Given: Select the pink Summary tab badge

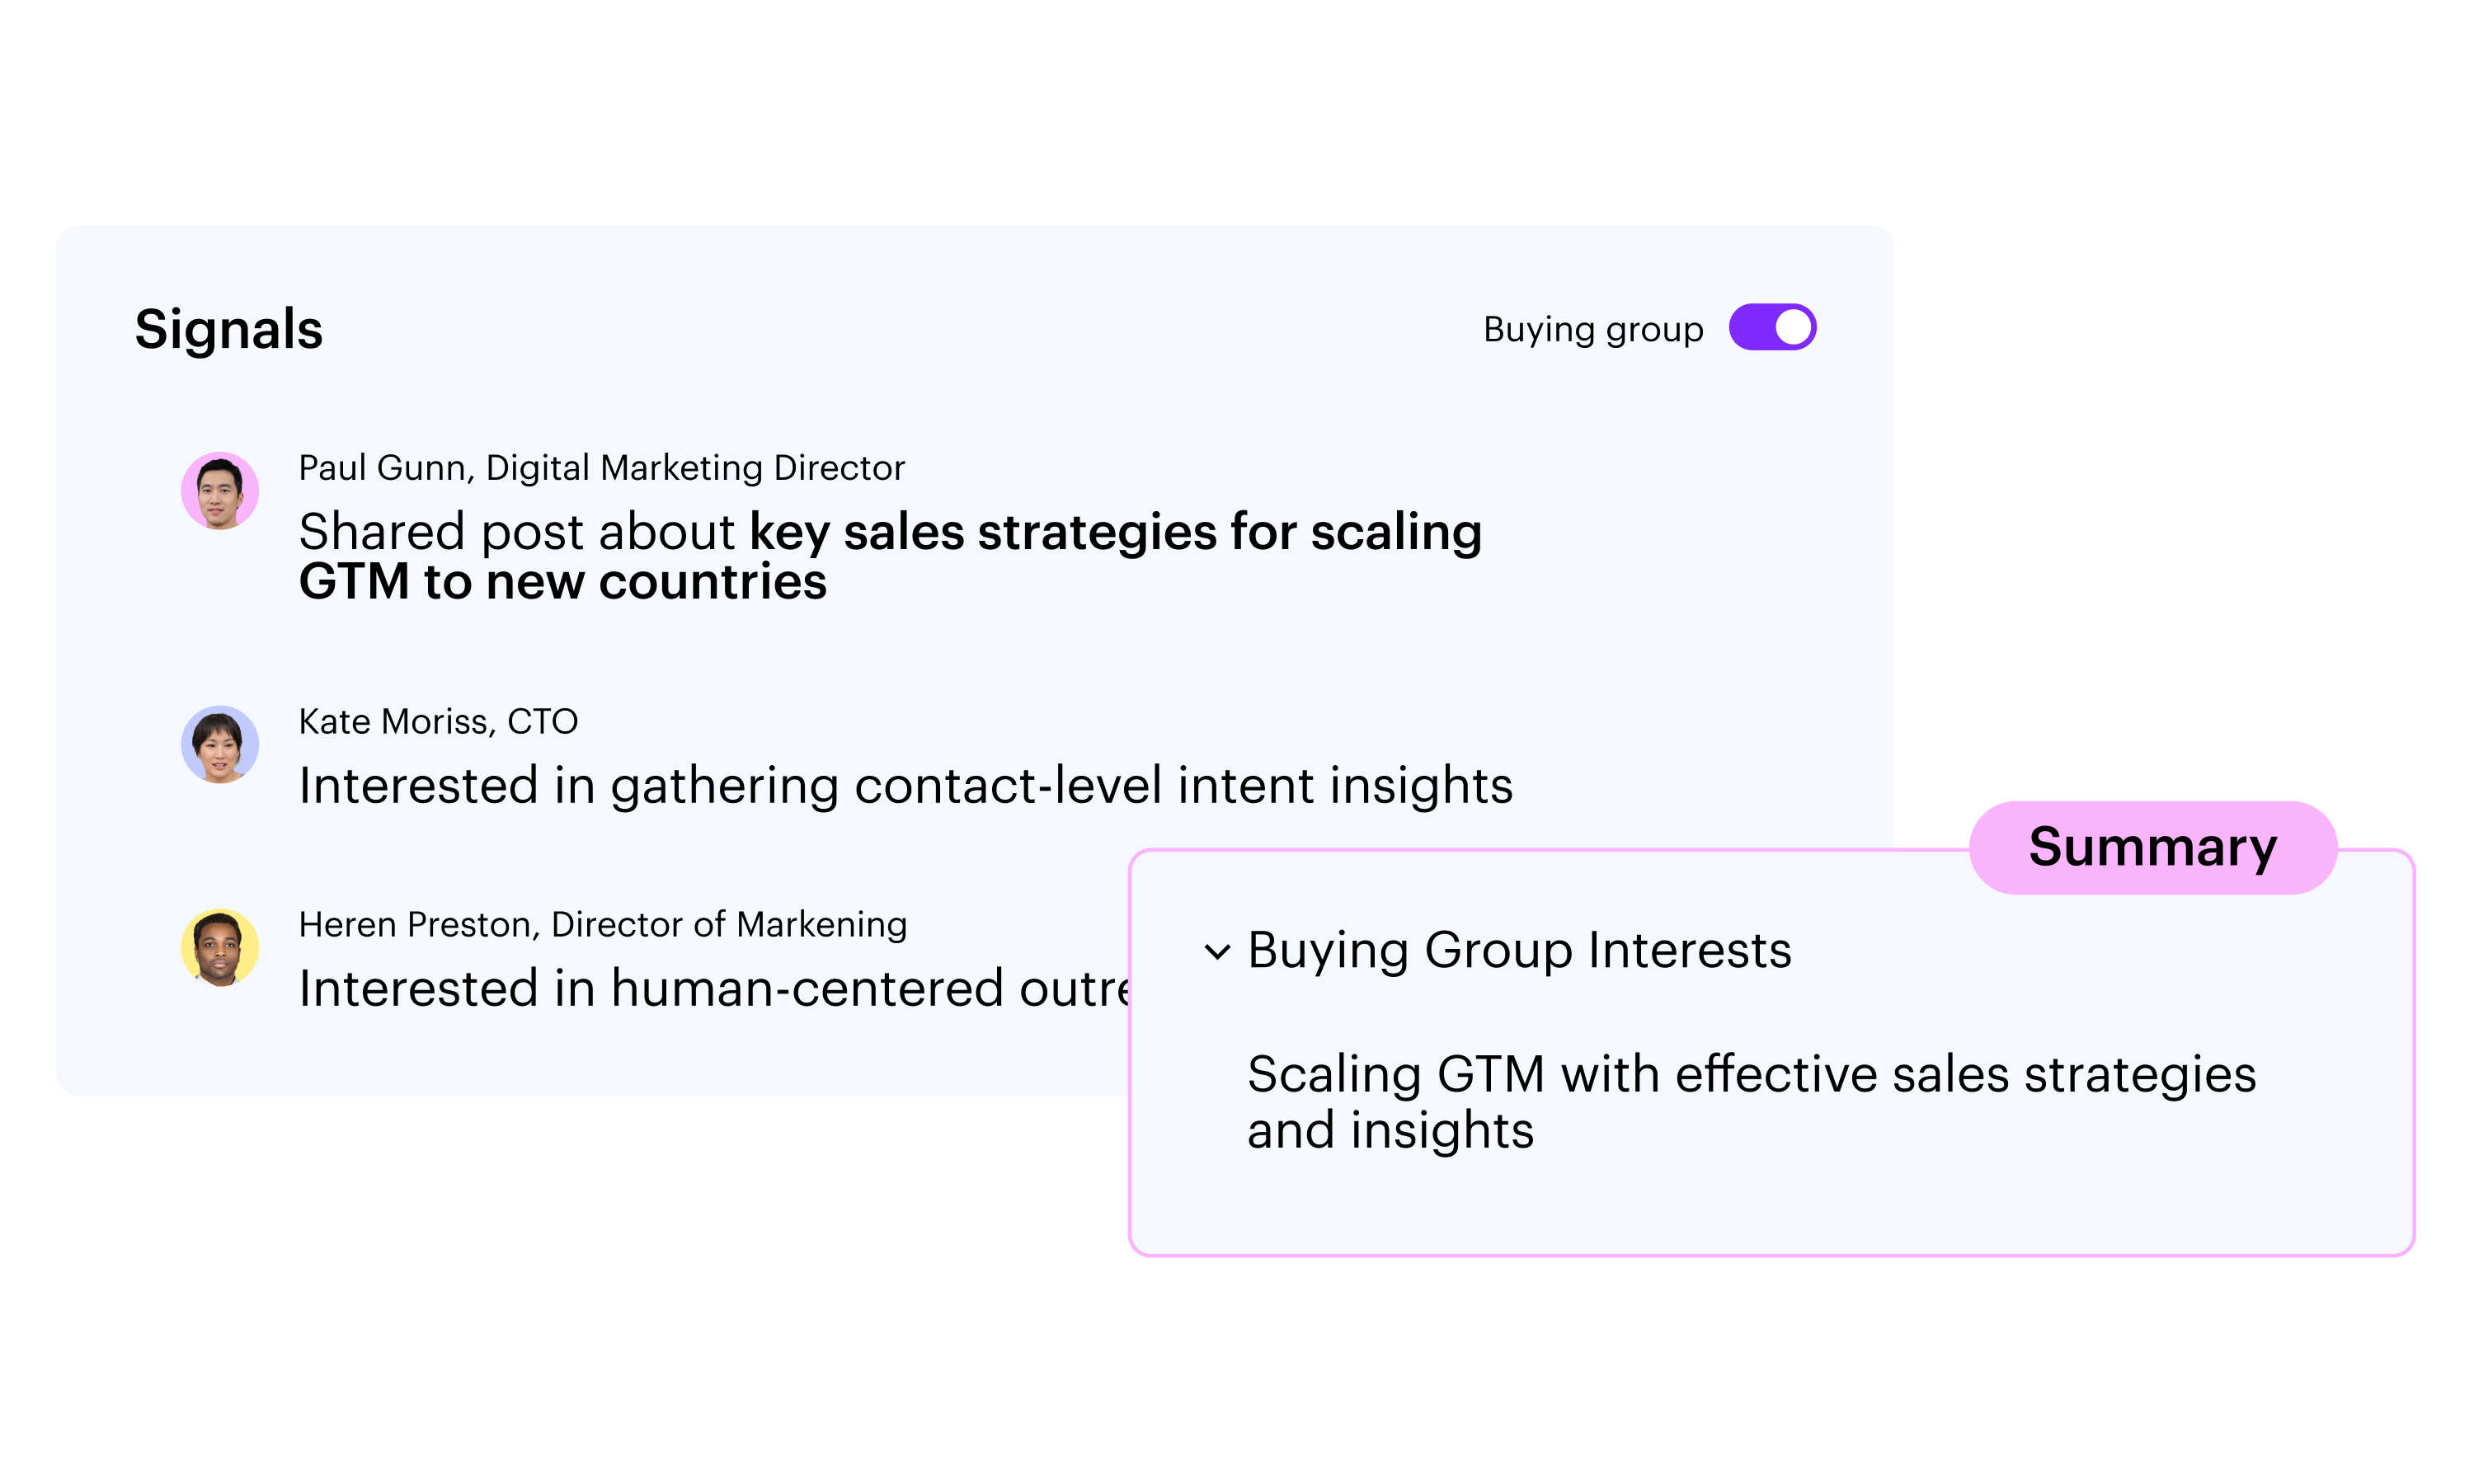Looking at the screenshot, I should click(2152, 847).
